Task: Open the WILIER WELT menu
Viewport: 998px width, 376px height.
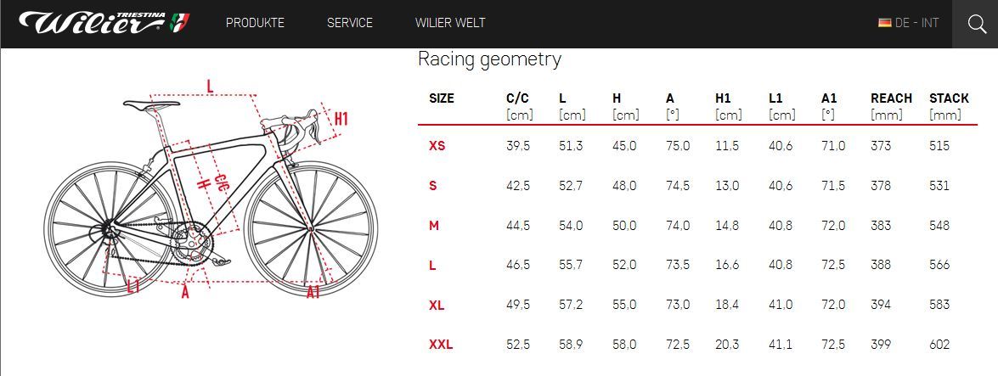Action: [x=450, y=23]
